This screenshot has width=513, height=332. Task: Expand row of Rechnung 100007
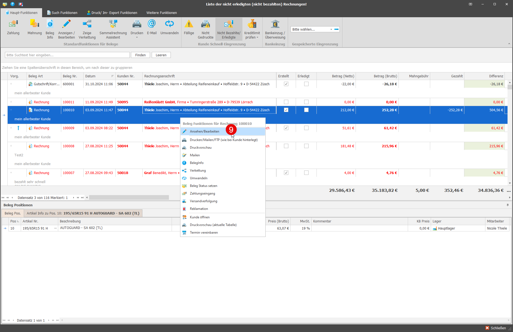pyautogui.click(x=11, y=173)
